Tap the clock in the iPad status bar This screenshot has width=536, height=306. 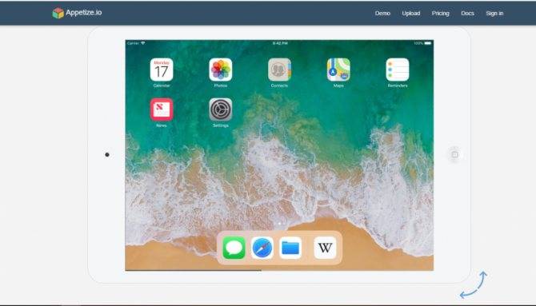tap(280, 43)
